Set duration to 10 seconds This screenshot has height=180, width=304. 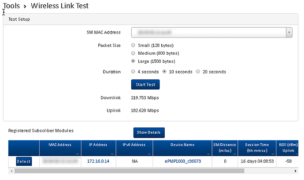[x=165, y=71]
